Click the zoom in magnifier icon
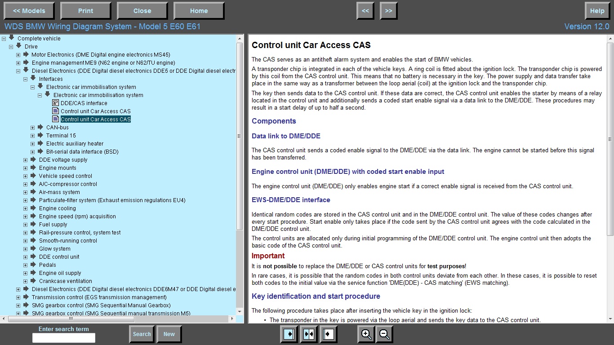Image resolution: width=614 pixels, height=345 pixels. pyautogui.click(x=366, y=334)
